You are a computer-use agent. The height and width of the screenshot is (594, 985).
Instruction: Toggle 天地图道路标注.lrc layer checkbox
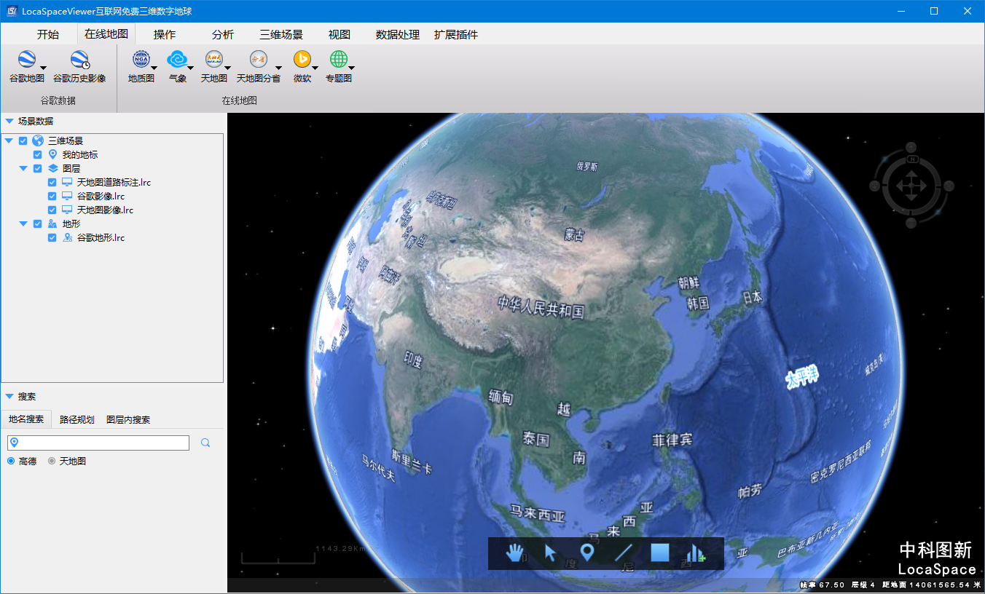52,182
